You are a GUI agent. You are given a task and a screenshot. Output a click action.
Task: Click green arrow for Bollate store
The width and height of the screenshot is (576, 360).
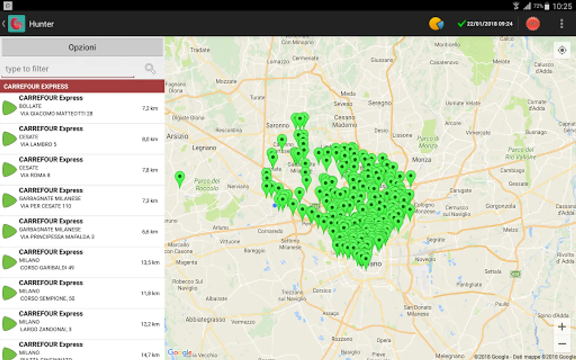pos(9,108)
